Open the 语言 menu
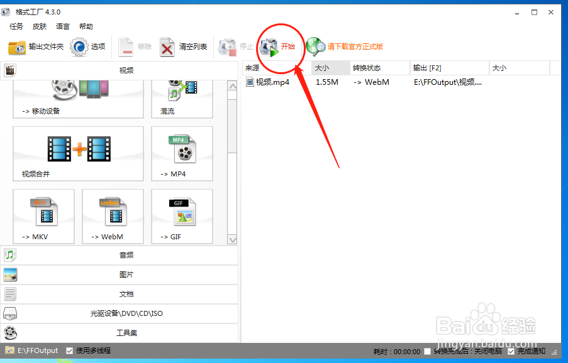Screen dimensions: 568x363 tap(63, 26)
